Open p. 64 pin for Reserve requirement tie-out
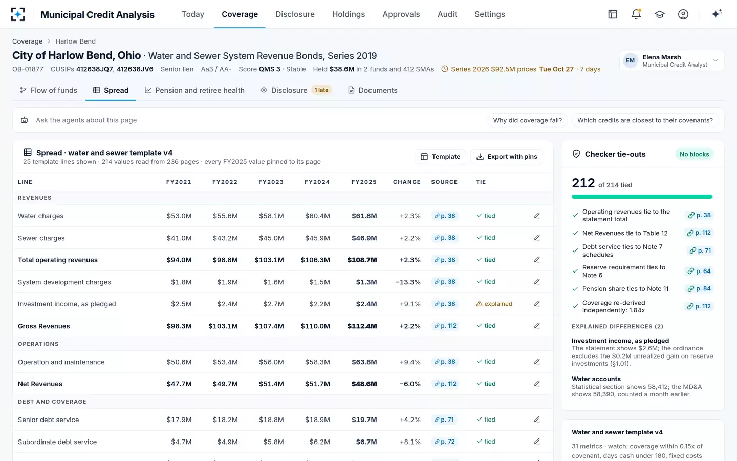737x461 pixels. (700, 271)
